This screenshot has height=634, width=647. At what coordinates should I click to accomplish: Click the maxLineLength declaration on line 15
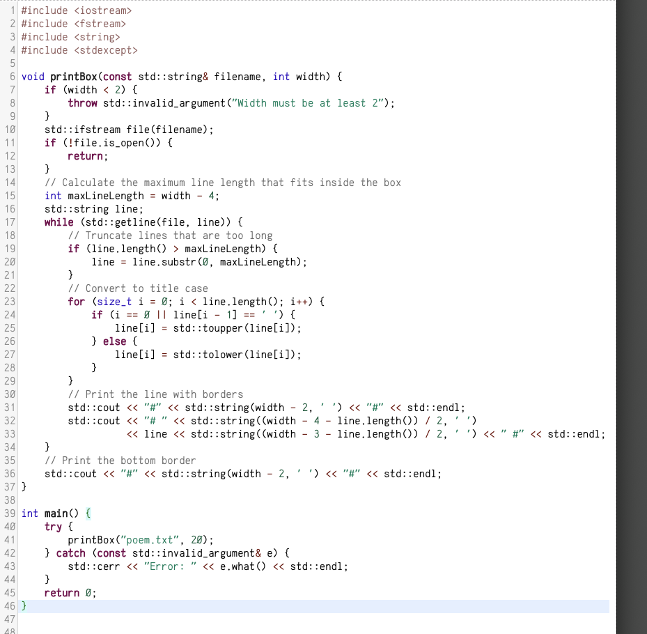coord(132,196)
